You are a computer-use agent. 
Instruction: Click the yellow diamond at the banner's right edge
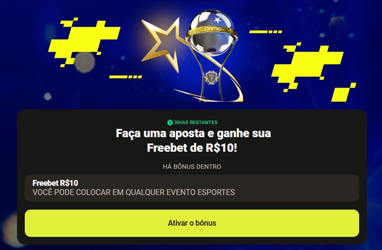pos(344,92)
